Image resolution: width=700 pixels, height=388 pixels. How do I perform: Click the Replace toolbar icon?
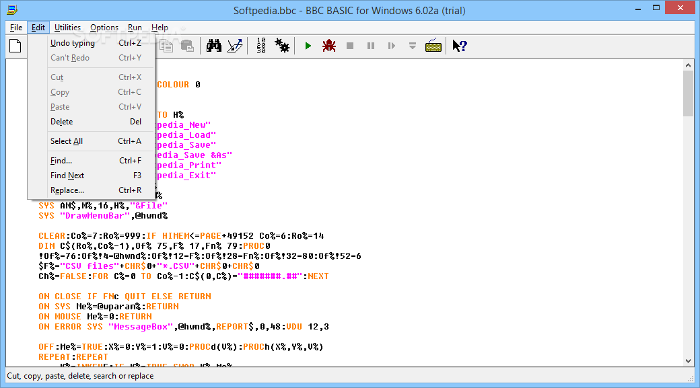(x=235, y=46)
